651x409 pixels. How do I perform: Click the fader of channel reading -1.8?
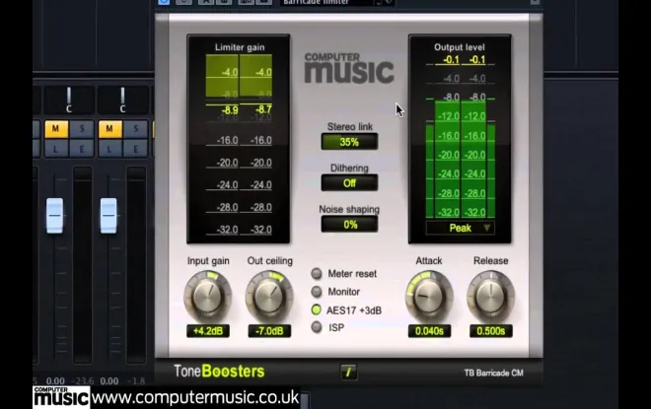pos(108,216)
